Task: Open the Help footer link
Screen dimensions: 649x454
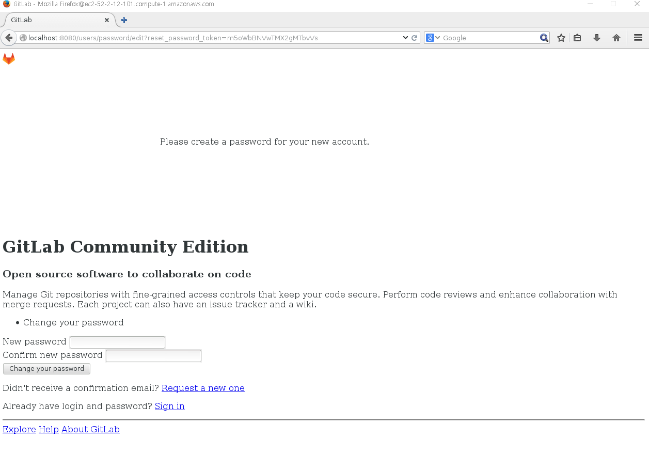Action: (x=49, y=429)
